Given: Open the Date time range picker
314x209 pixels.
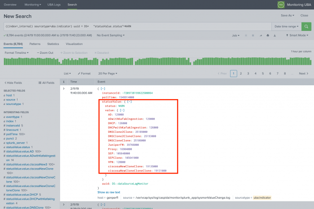Looking at the screenshot, I should [286, 26].
